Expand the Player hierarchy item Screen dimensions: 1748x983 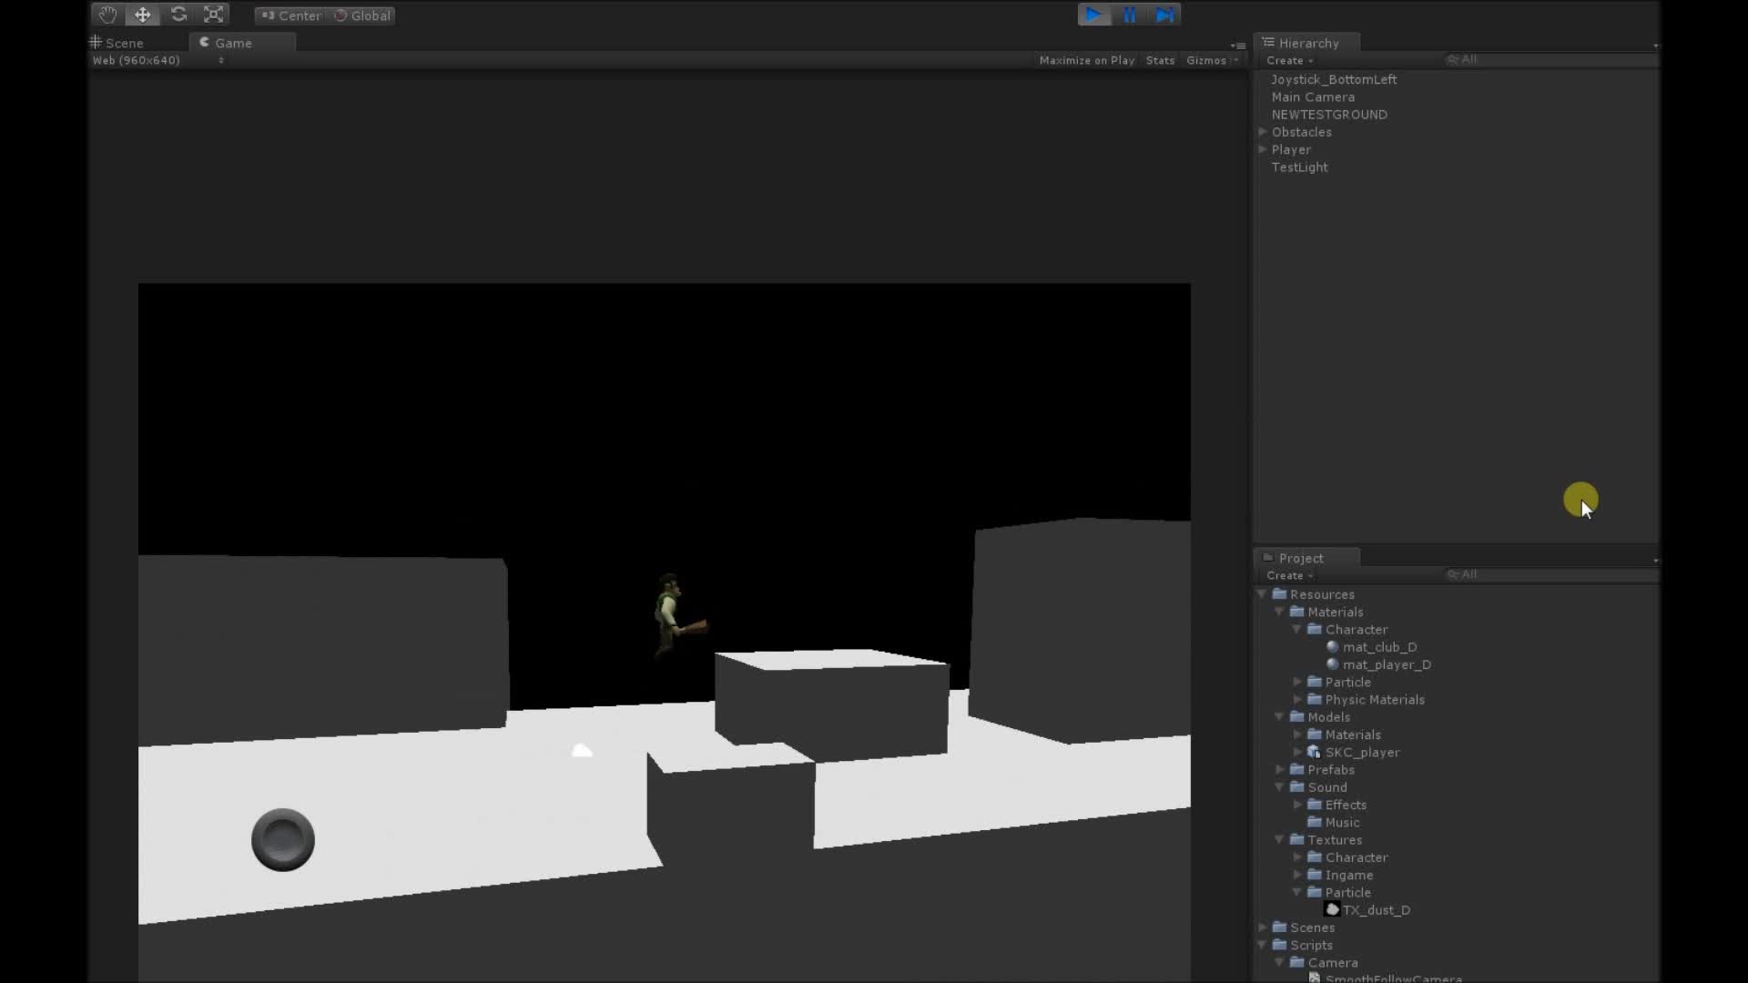pos(1263,149)
